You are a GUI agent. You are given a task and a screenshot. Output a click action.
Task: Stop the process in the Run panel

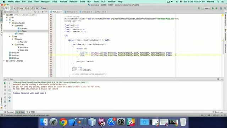click(x=5, y=87)
